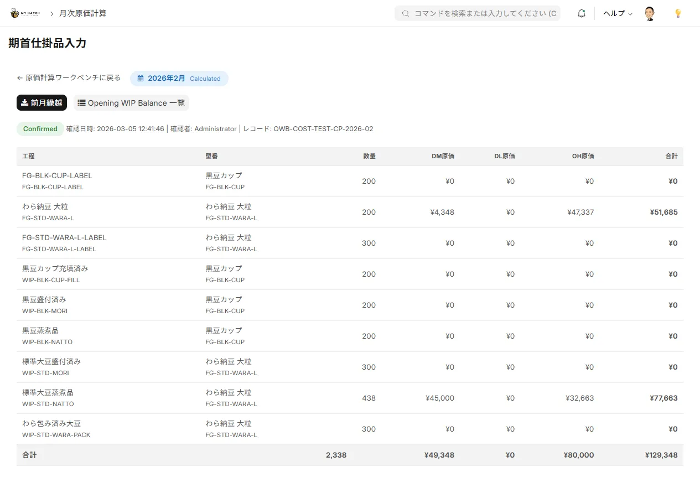
Task: Click the lightbulb icon in header
Action: pyautogui.click(x=678, y=13)
